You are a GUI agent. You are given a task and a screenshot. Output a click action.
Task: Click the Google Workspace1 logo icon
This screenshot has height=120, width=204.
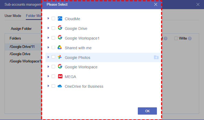coord(60,38)
